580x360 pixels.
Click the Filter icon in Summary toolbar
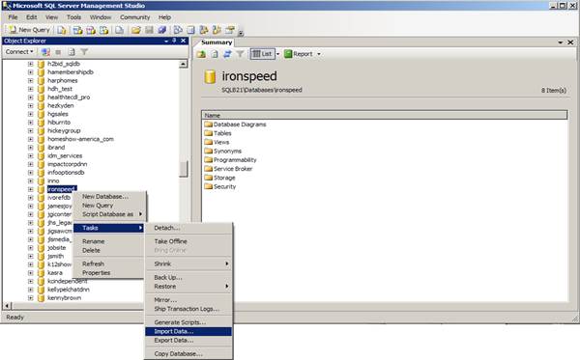click(240, 54)
